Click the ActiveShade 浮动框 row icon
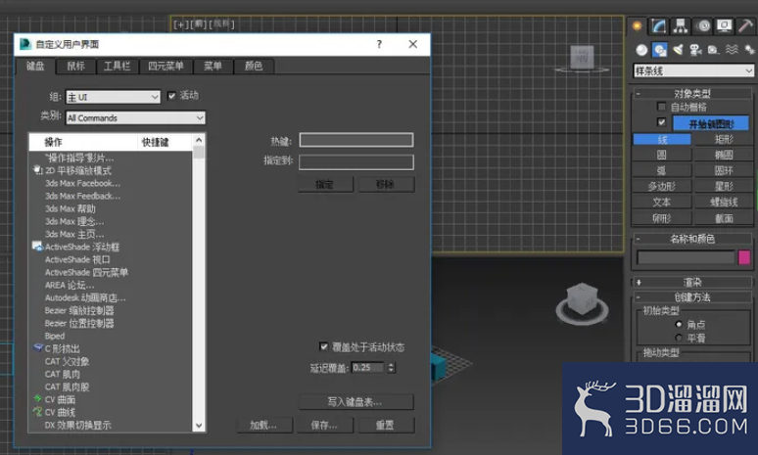Viewport: 758px width, 455px height. click(x=37, y=247)
